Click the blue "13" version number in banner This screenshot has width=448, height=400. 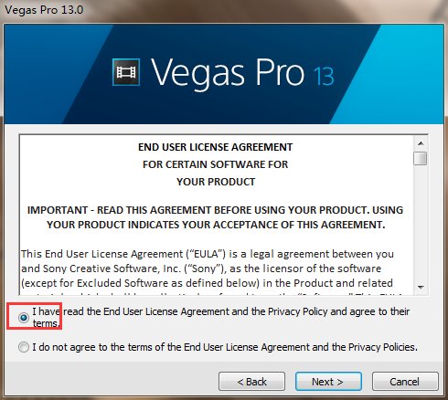tap(324, 76)
